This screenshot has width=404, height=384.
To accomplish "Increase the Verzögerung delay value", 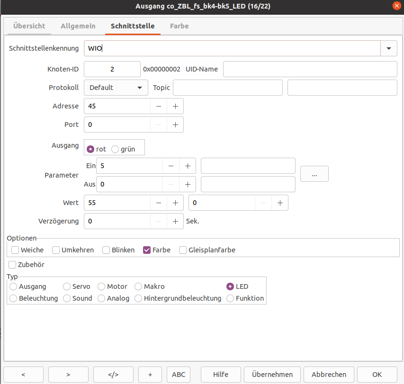I will point(175,221).
